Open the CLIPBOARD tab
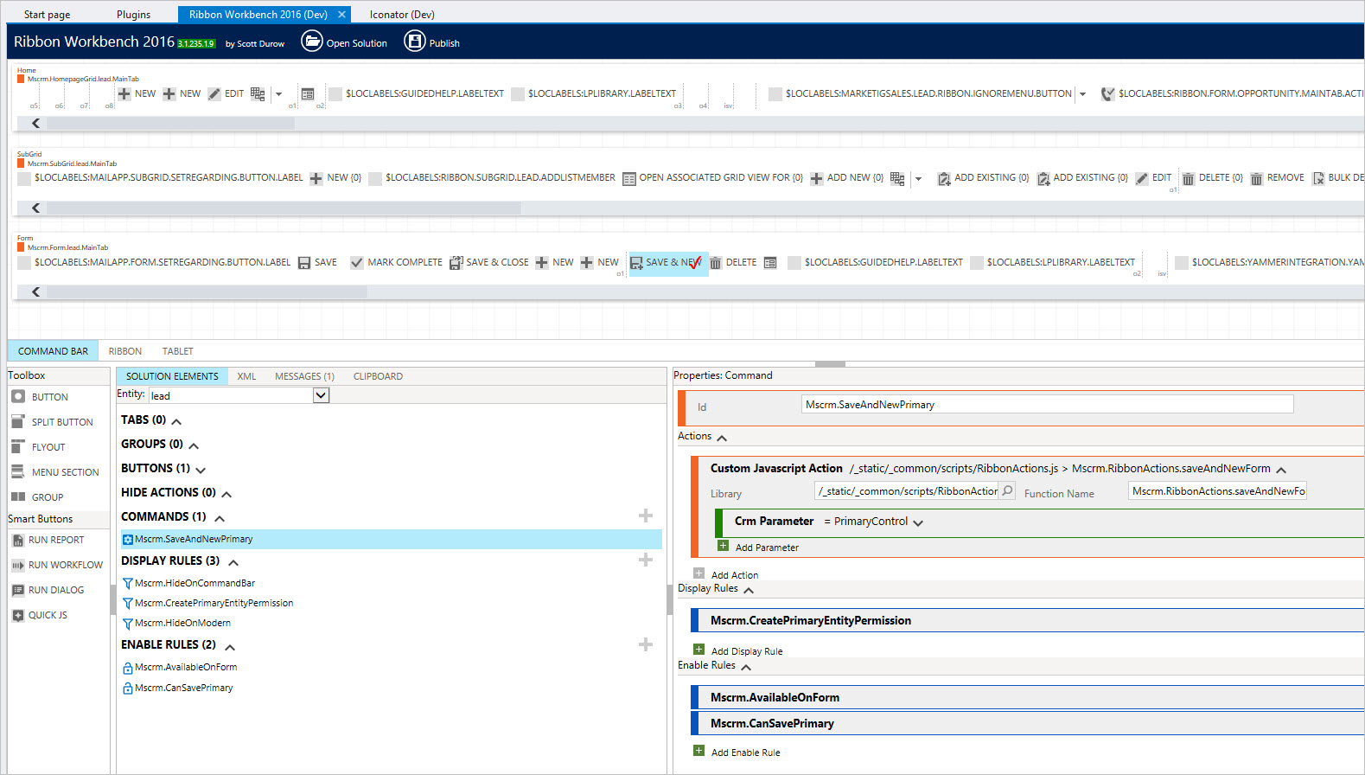Screen dimensions: 1365x775 pyautogui.click(x=378, y=376)
